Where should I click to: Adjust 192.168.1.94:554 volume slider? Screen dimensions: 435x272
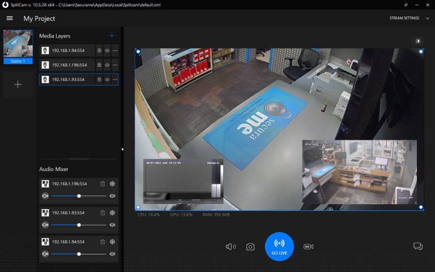[79, 254]
